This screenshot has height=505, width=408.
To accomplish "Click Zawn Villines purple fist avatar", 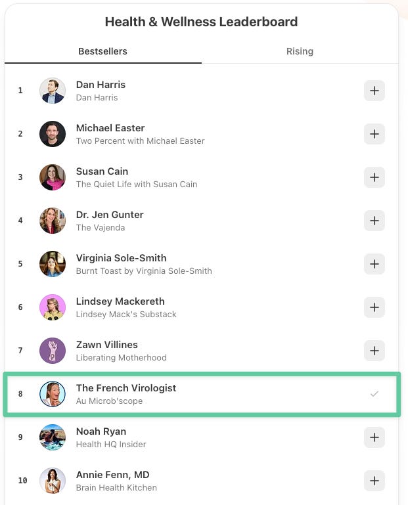I will point(53,351).
